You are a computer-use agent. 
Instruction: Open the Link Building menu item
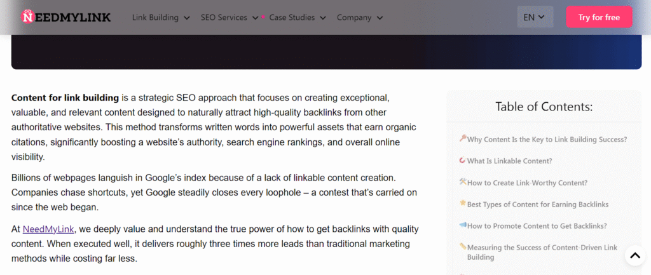[x=155, y=17]
